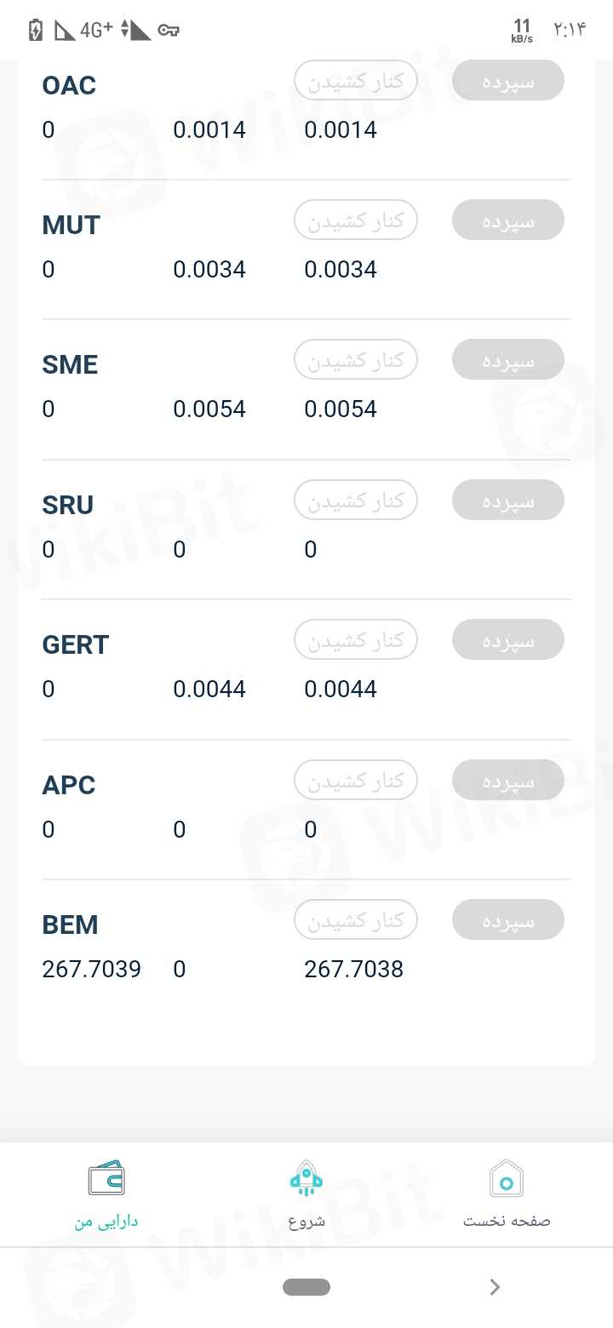Tap the Home page house icon
Viewport: 613px width, 1328px height.
click(x=507, y=1180)
